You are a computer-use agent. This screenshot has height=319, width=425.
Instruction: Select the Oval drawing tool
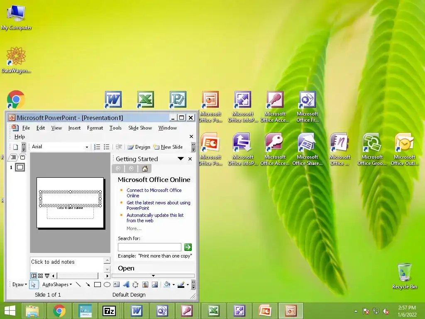pos(107,284)
